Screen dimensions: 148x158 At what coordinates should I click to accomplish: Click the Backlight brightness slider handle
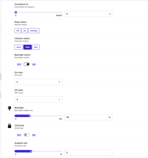click(30, 116)
